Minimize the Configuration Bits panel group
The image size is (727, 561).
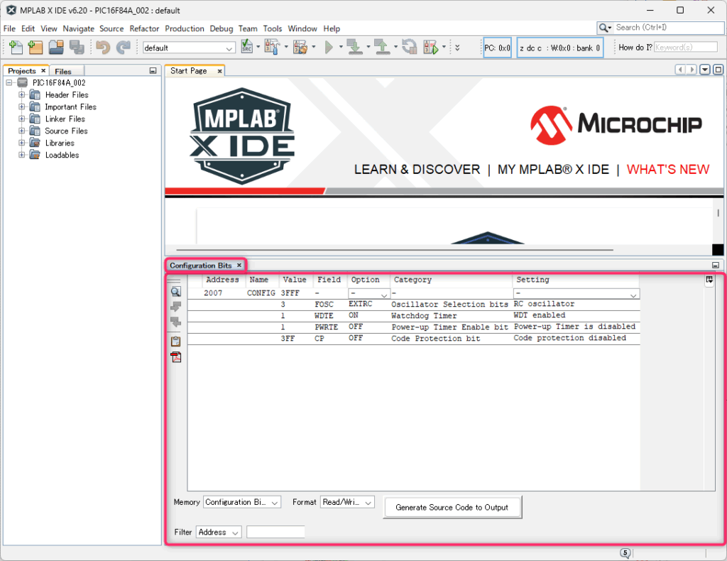point(716,265)
